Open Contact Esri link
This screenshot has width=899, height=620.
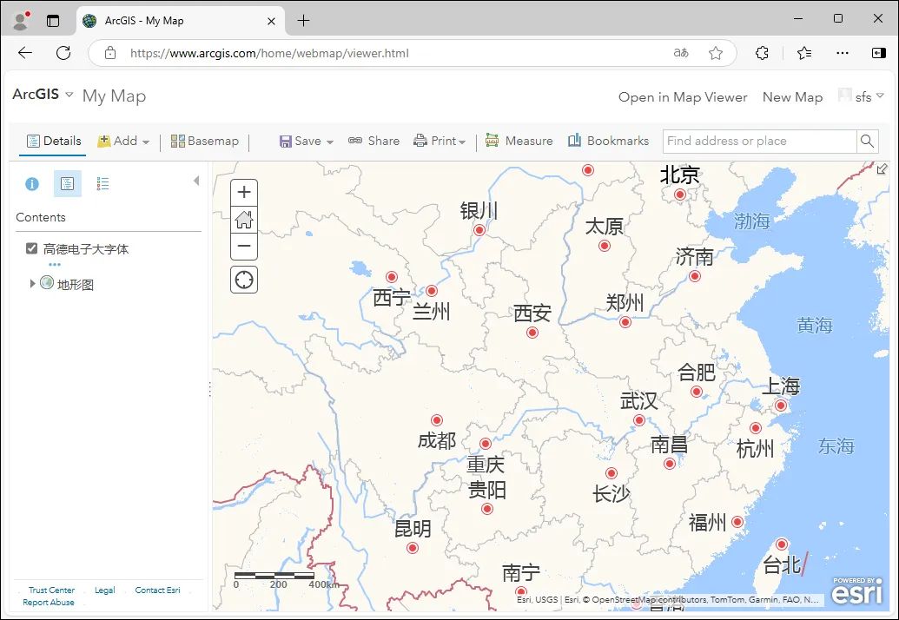coord(158,590)
